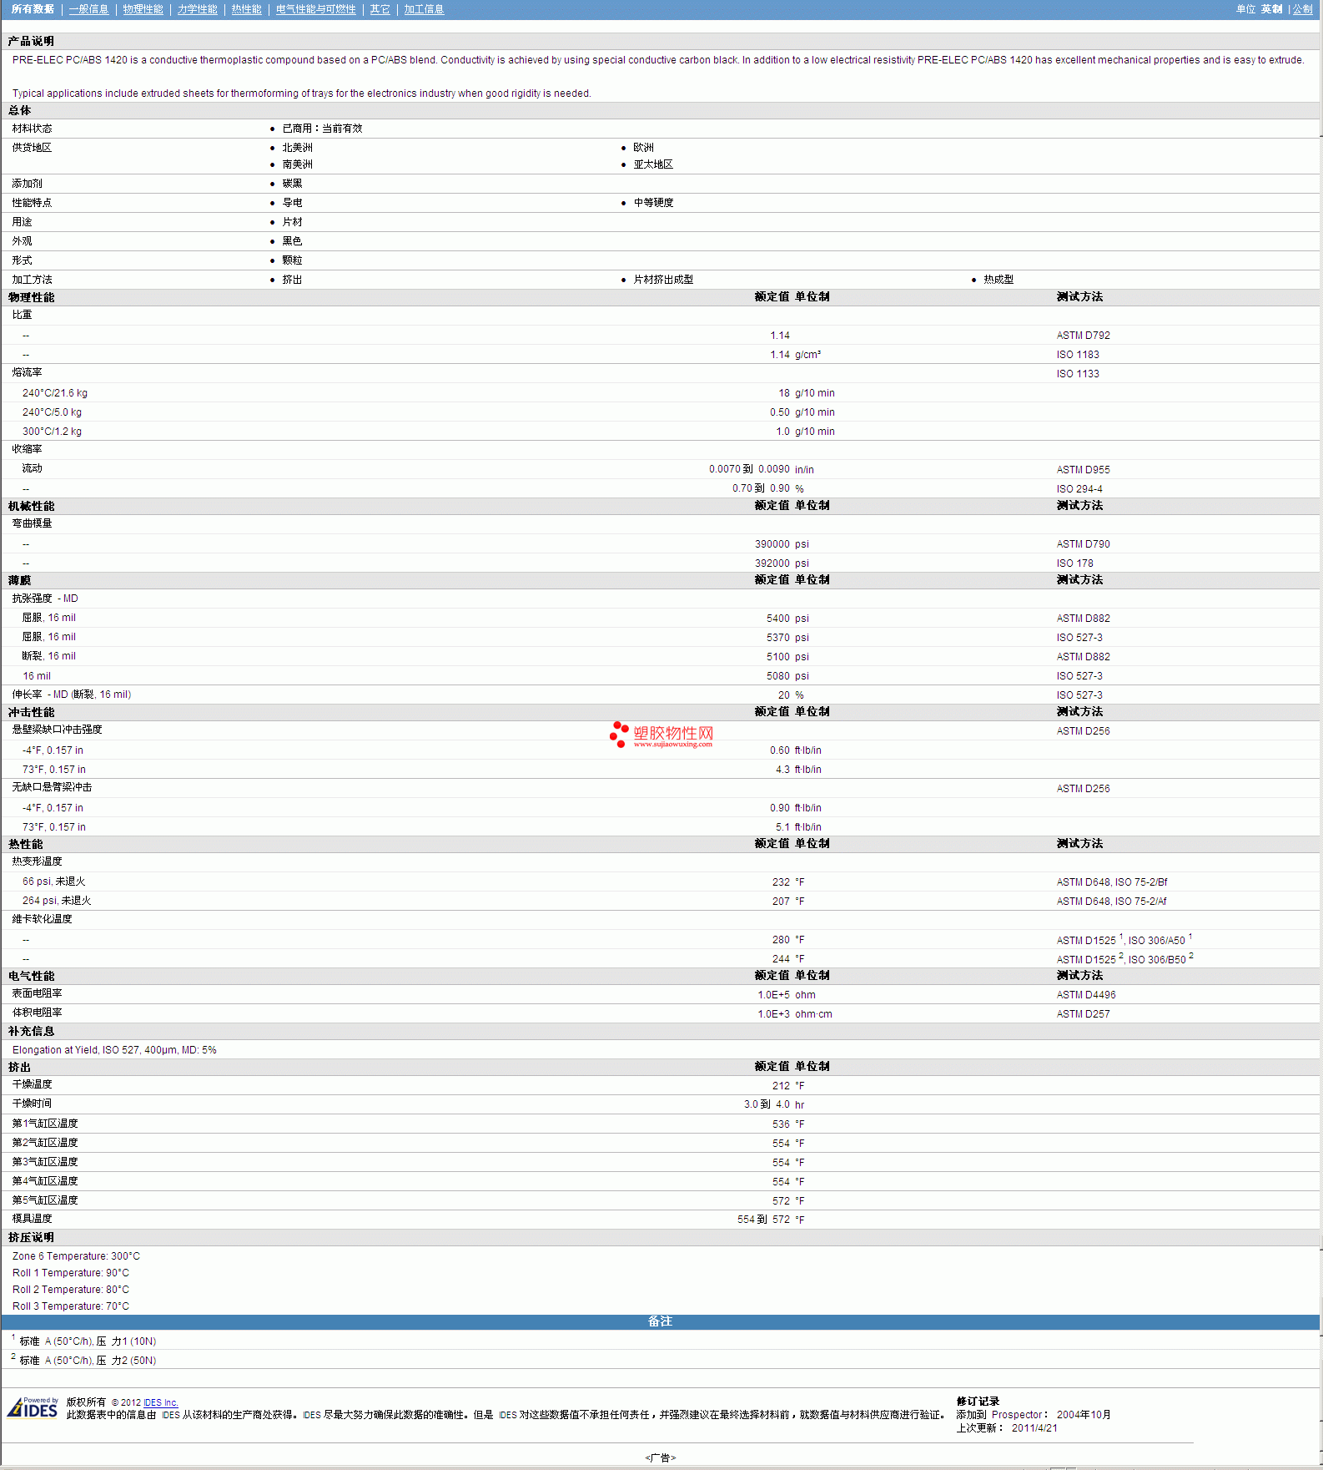Image resolution: width=1323 pixels, height=1470 pixels.
Task: Click the 片材挤出成型 processing method
Action: pos(663,280)
